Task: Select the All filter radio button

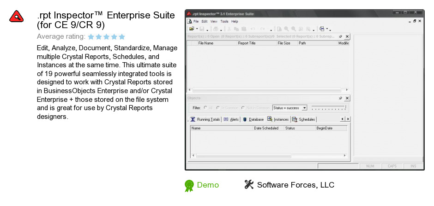Action: pos(205,108)
